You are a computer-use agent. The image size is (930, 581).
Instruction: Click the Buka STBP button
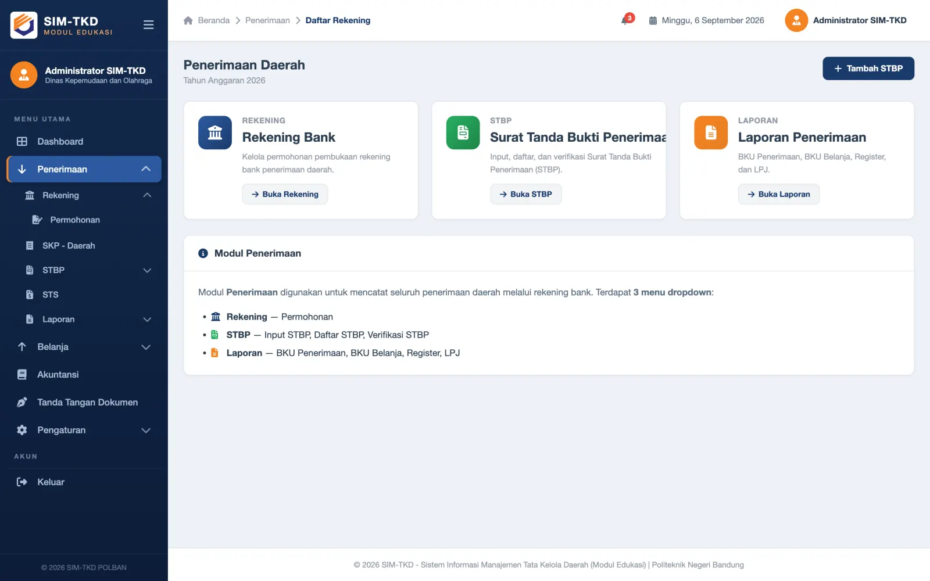coord(525,194)
